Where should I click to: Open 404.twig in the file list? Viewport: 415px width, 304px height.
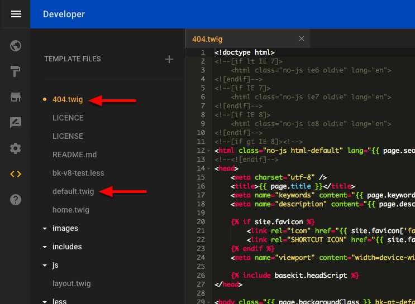(x=68, y=99)
